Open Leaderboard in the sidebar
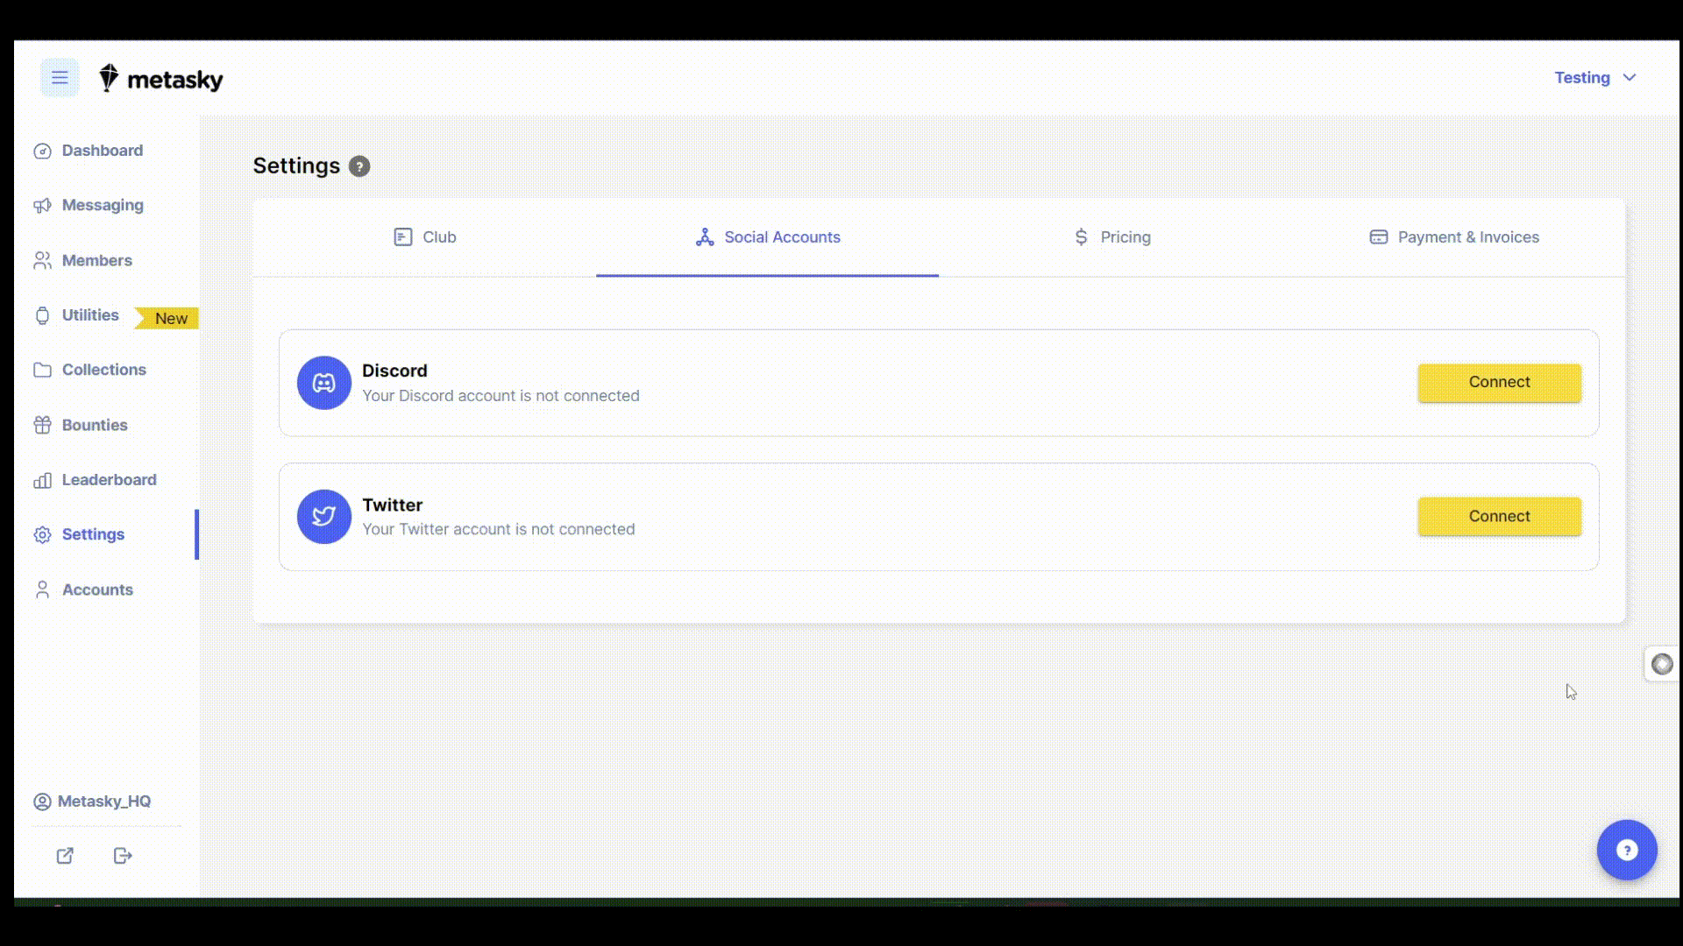 [x=109, y=480]
